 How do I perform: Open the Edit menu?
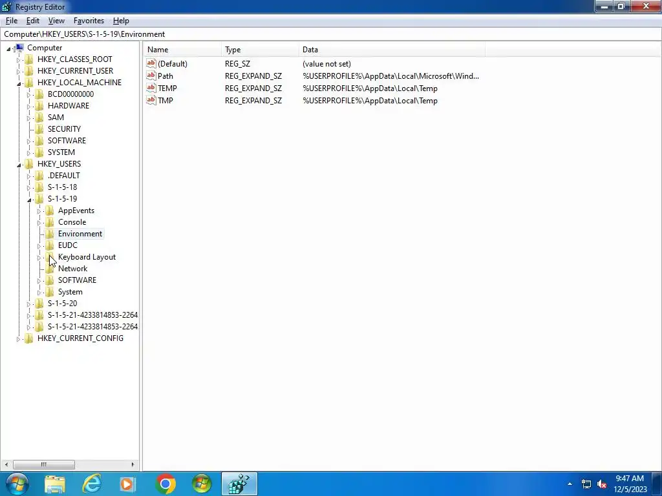32,21
